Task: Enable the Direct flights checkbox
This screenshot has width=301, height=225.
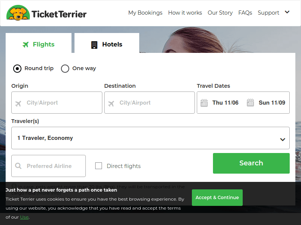Action: coord(99,166)
